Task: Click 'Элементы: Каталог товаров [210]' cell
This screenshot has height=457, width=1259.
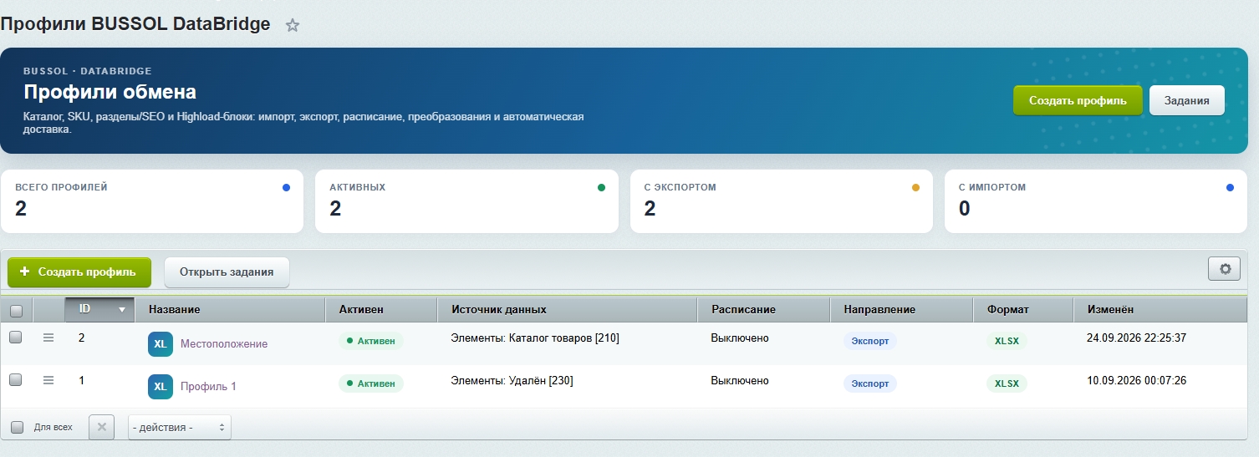Action: tap(535, 338)
